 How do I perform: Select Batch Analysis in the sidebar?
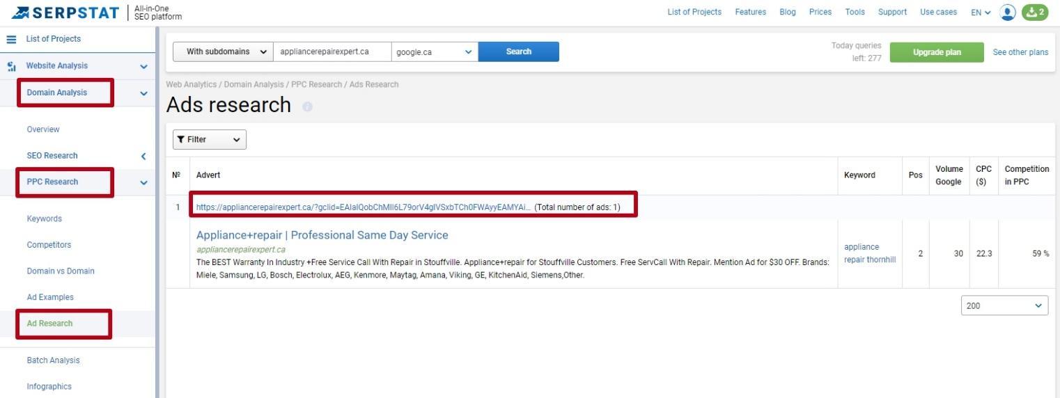click(x=53, y=360)
